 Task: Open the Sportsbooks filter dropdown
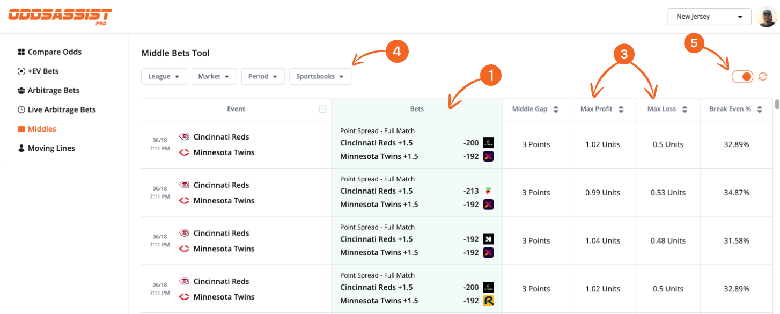click(x=320, y=76)
